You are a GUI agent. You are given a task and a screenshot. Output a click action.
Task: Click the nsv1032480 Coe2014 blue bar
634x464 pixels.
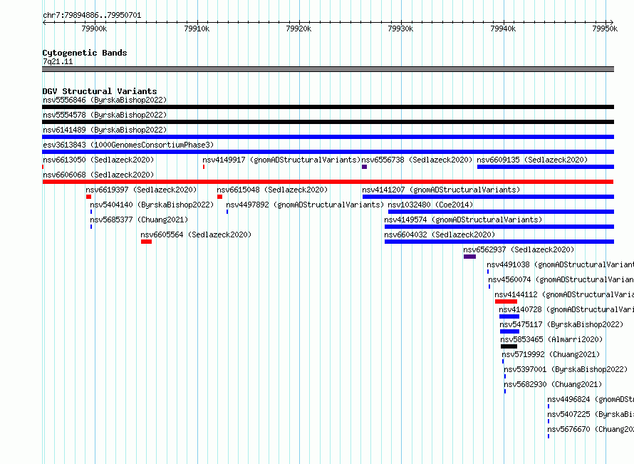501,212
